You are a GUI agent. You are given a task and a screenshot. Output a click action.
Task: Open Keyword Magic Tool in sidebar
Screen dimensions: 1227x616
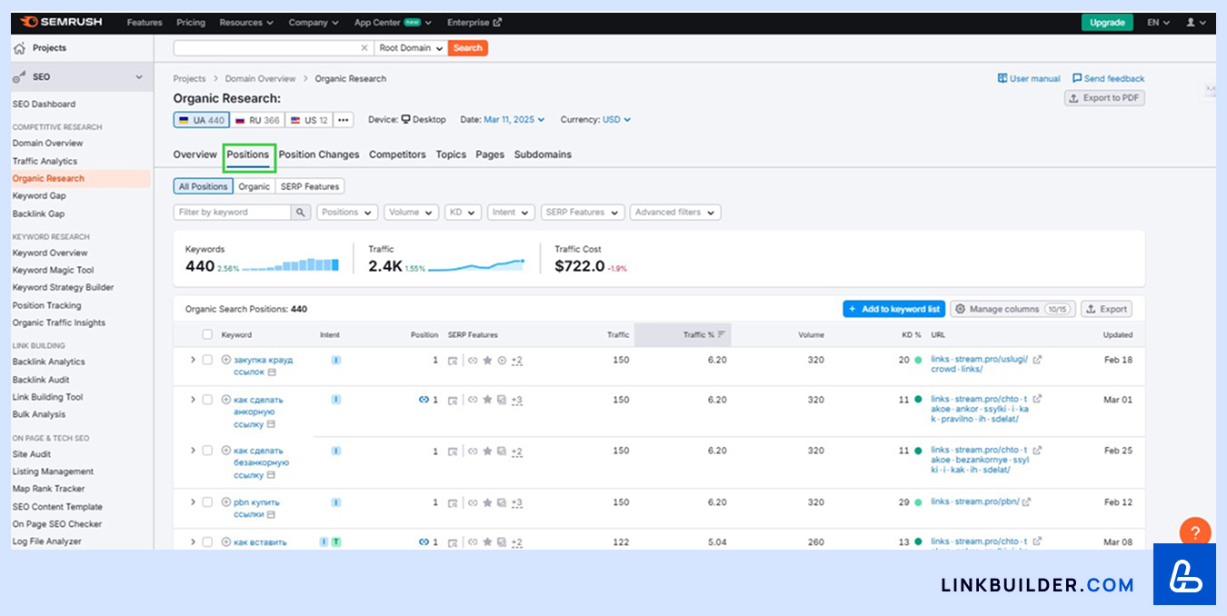tap(53, 271)
